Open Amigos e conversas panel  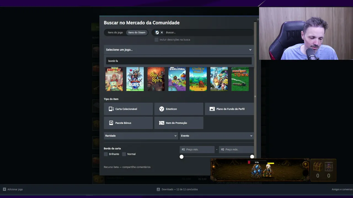pos(342,189)
